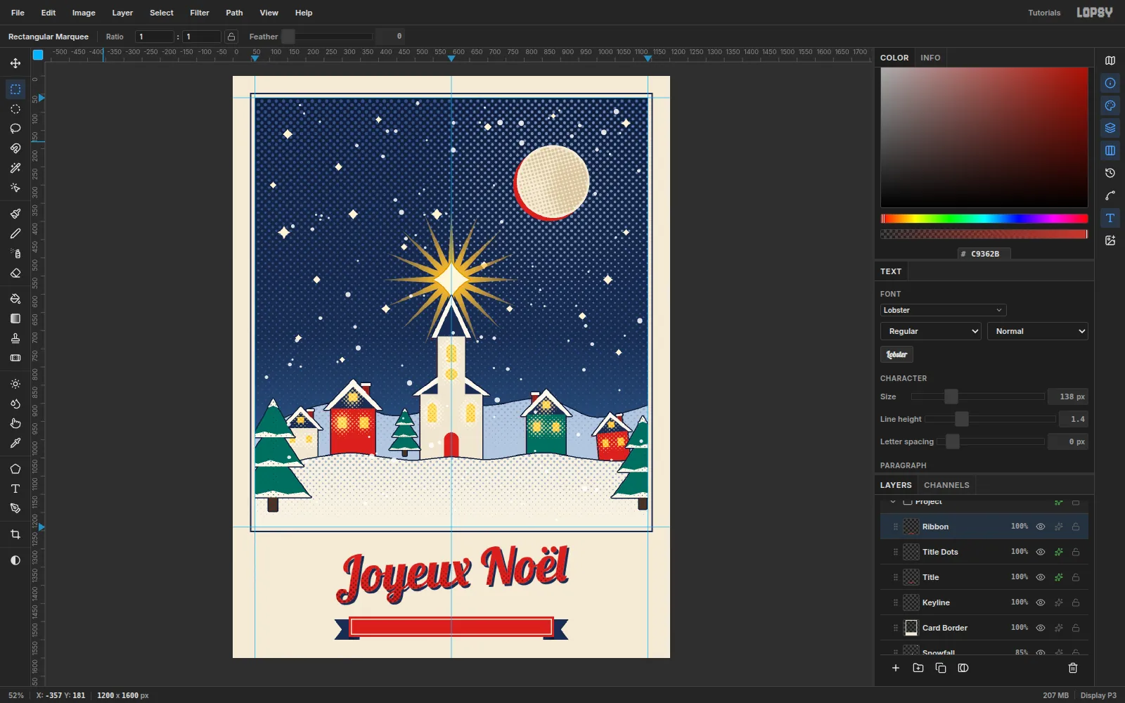Add a new layer with plus icon
This screenshot has width=1125, height=703.
tap(896, 668)
